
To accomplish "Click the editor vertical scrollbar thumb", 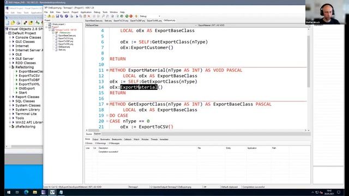I will click(309, 62).
